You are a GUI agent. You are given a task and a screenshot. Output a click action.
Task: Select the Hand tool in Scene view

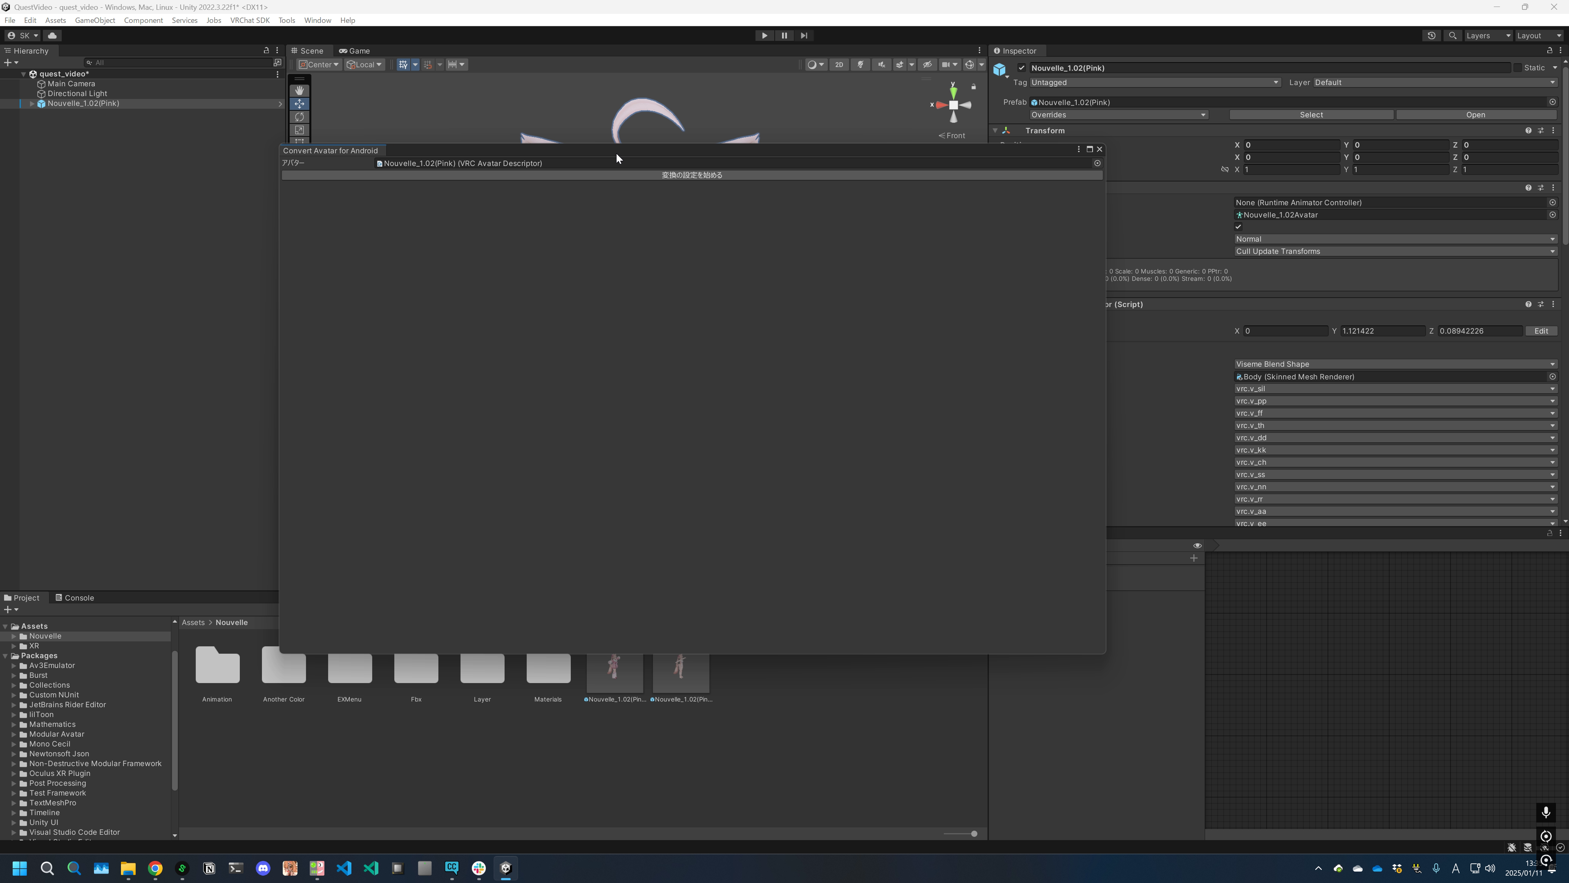(299, 90)
